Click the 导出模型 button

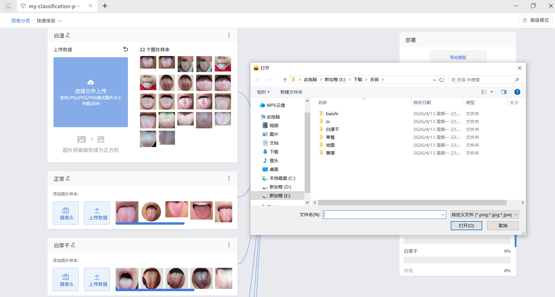coord(458,57)
